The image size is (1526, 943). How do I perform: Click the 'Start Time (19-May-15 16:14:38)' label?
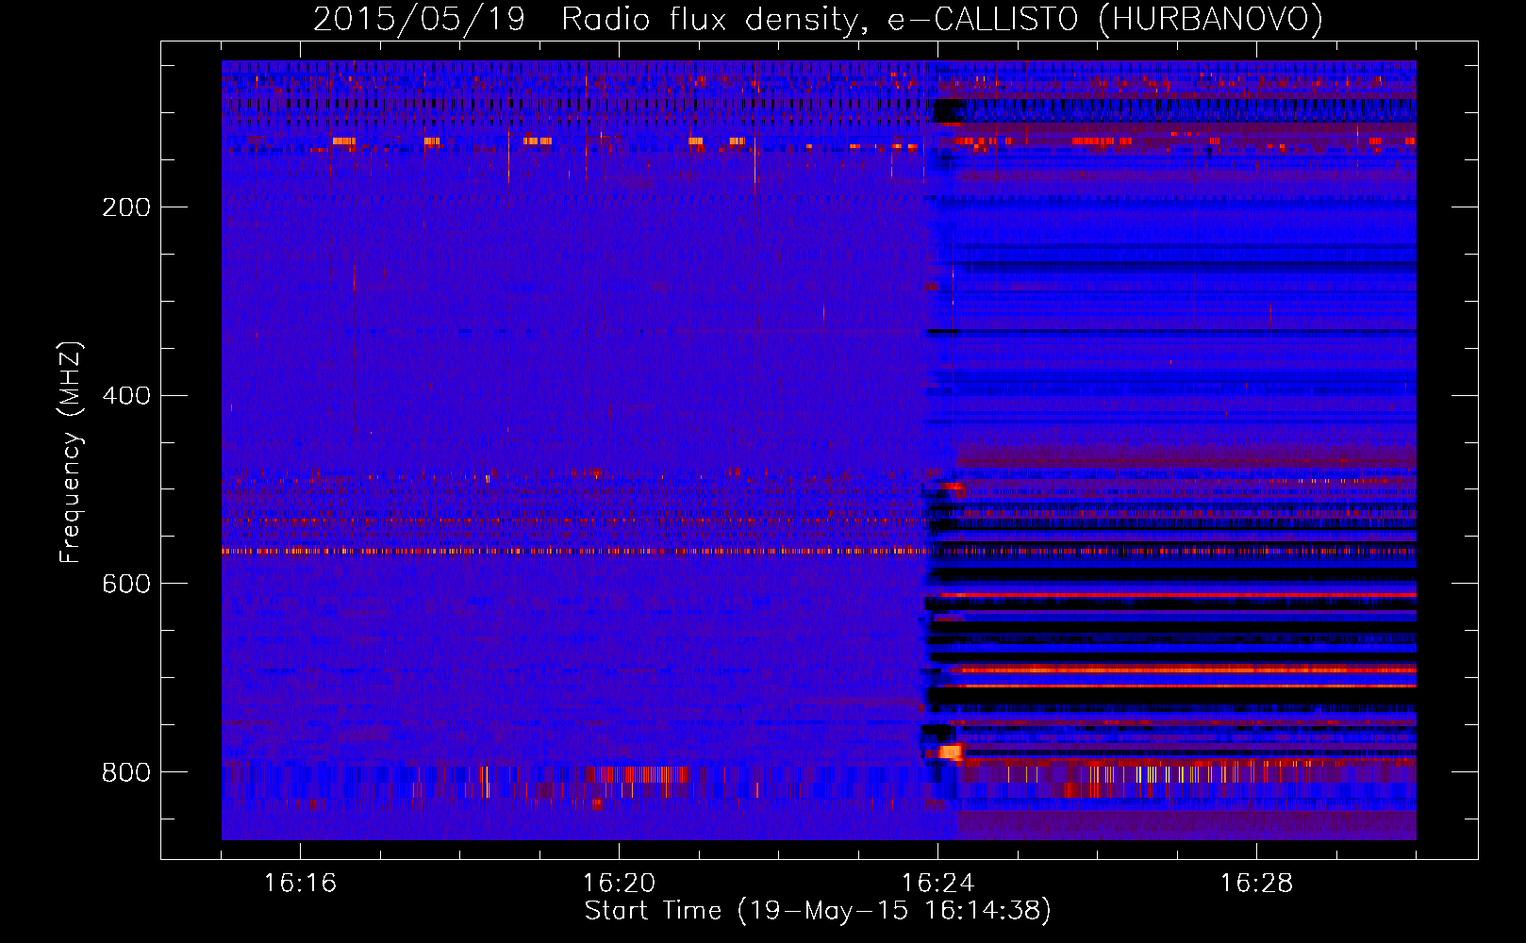pos(818,911)
